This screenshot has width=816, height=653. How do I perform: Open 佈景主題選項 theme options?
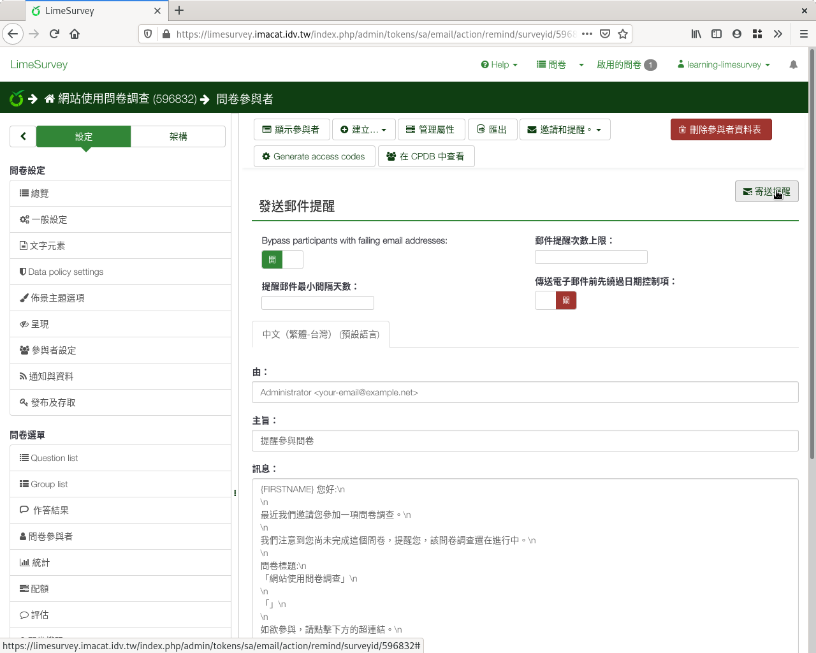pyautogui.click(x=120, y=298)
